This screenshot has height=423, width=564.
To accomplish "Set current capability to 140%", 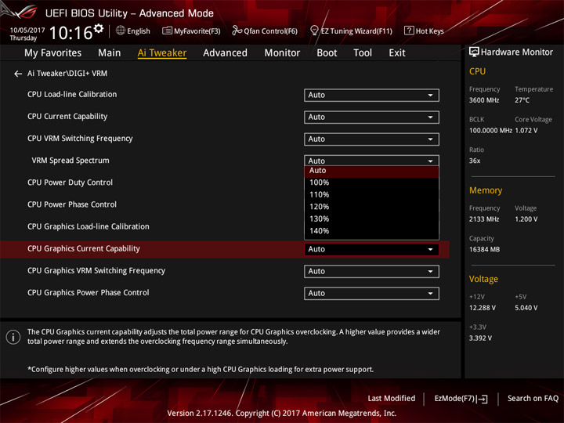I will (x=371, y=231).
